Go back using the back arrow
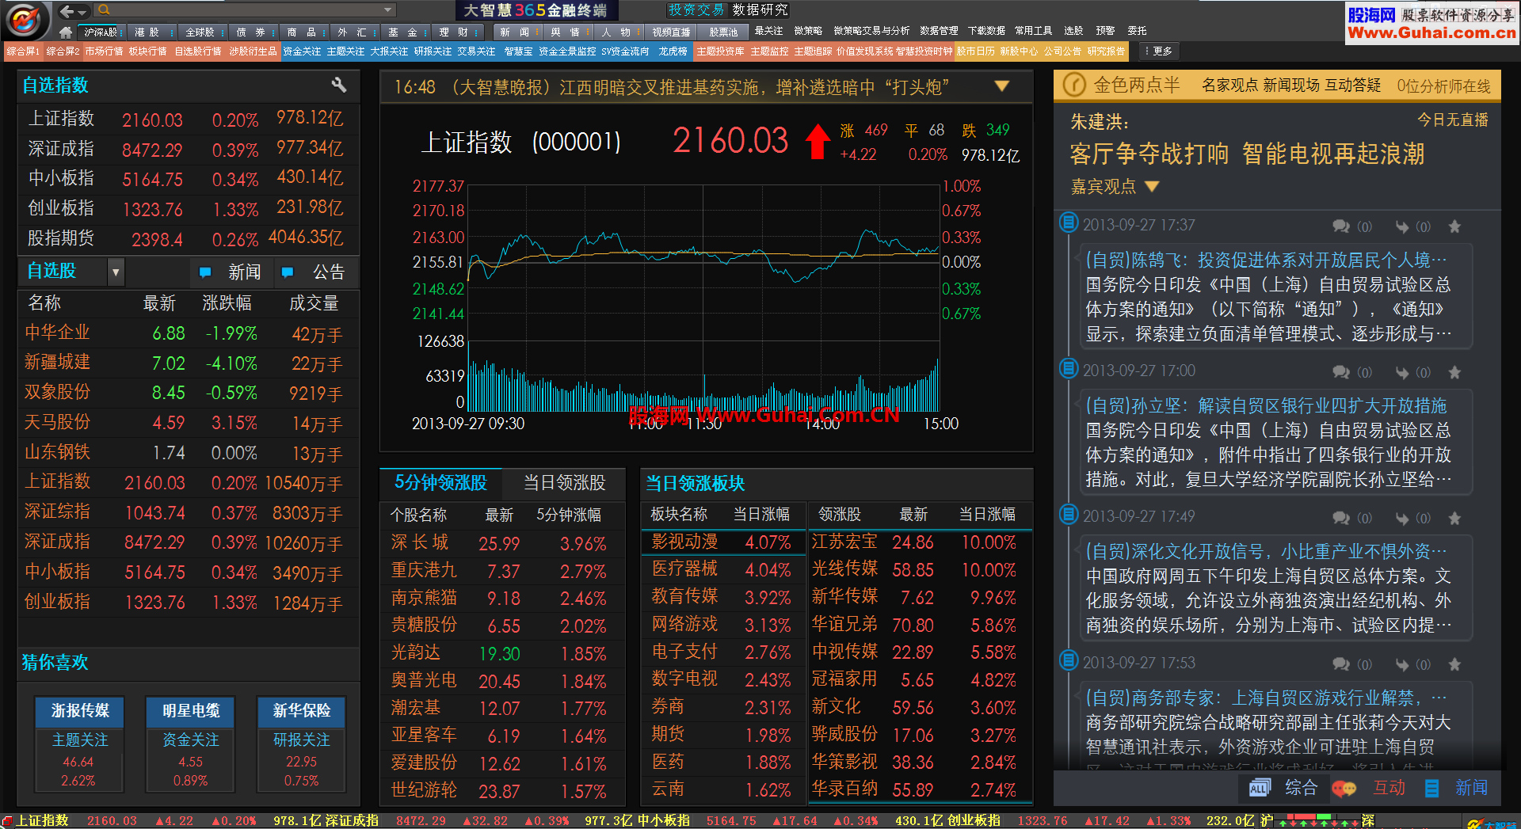This screenshot has width=1521, height=829. (67, 11)
